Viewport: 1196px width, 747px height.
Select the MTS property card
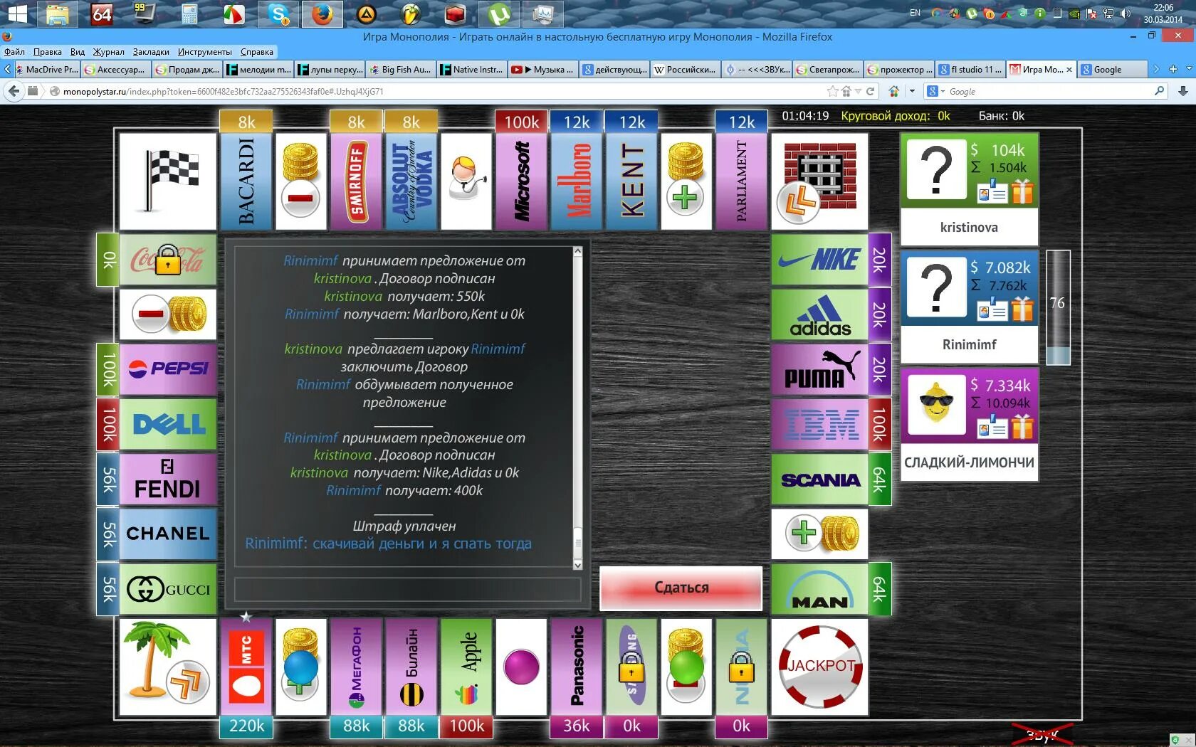pos(246,667)
